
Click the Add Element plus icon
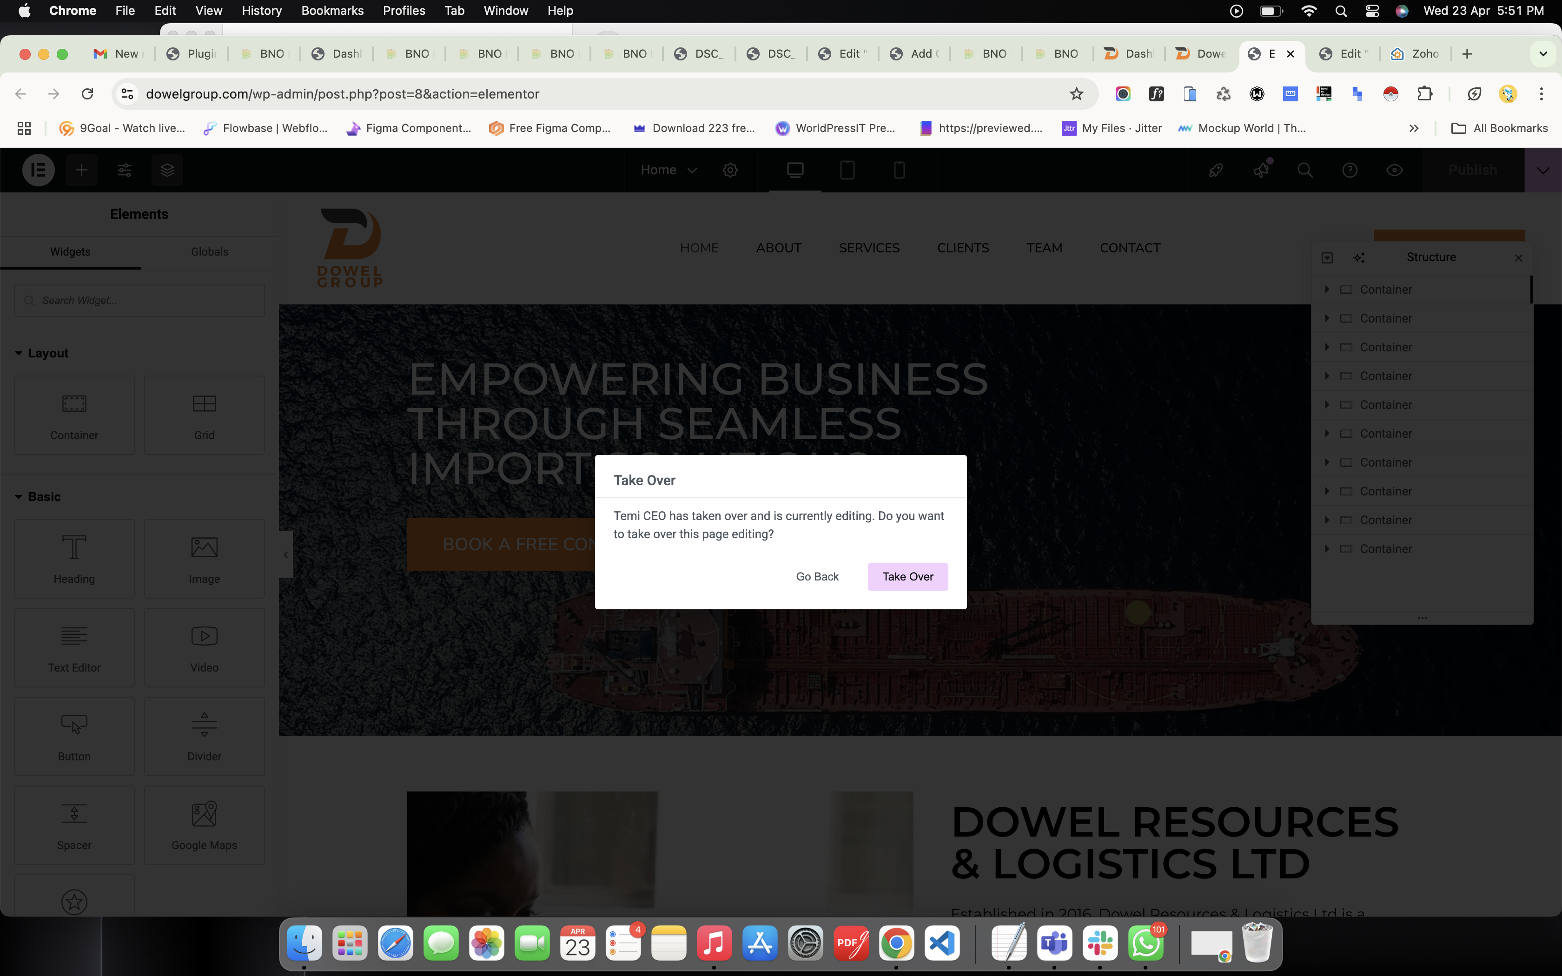click(x=81, y=170)
